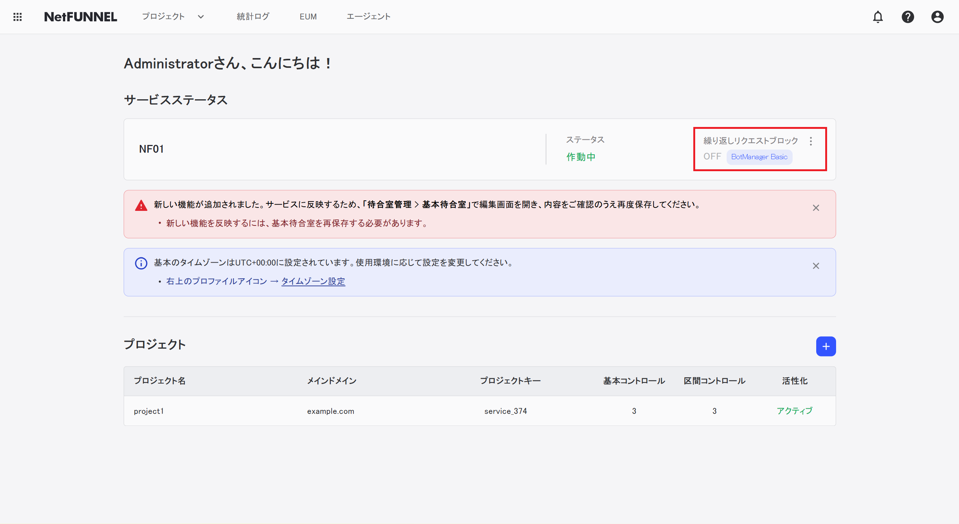The image size is (959, 524).
Task: Toggle アクティブ status for project1
Action: coord(794,411)
